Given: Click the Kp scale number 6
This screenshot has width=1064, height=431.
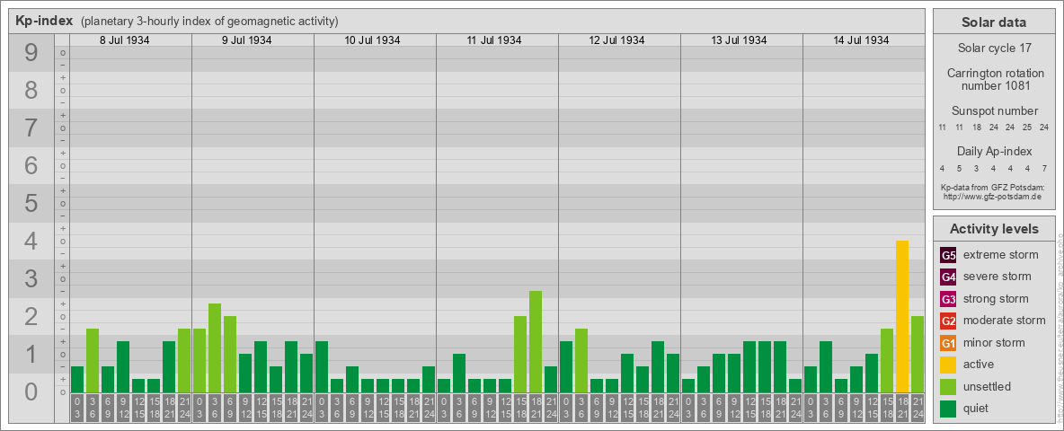Looking at the screenshot, I should pyautogui.click(x=31, y=166).
